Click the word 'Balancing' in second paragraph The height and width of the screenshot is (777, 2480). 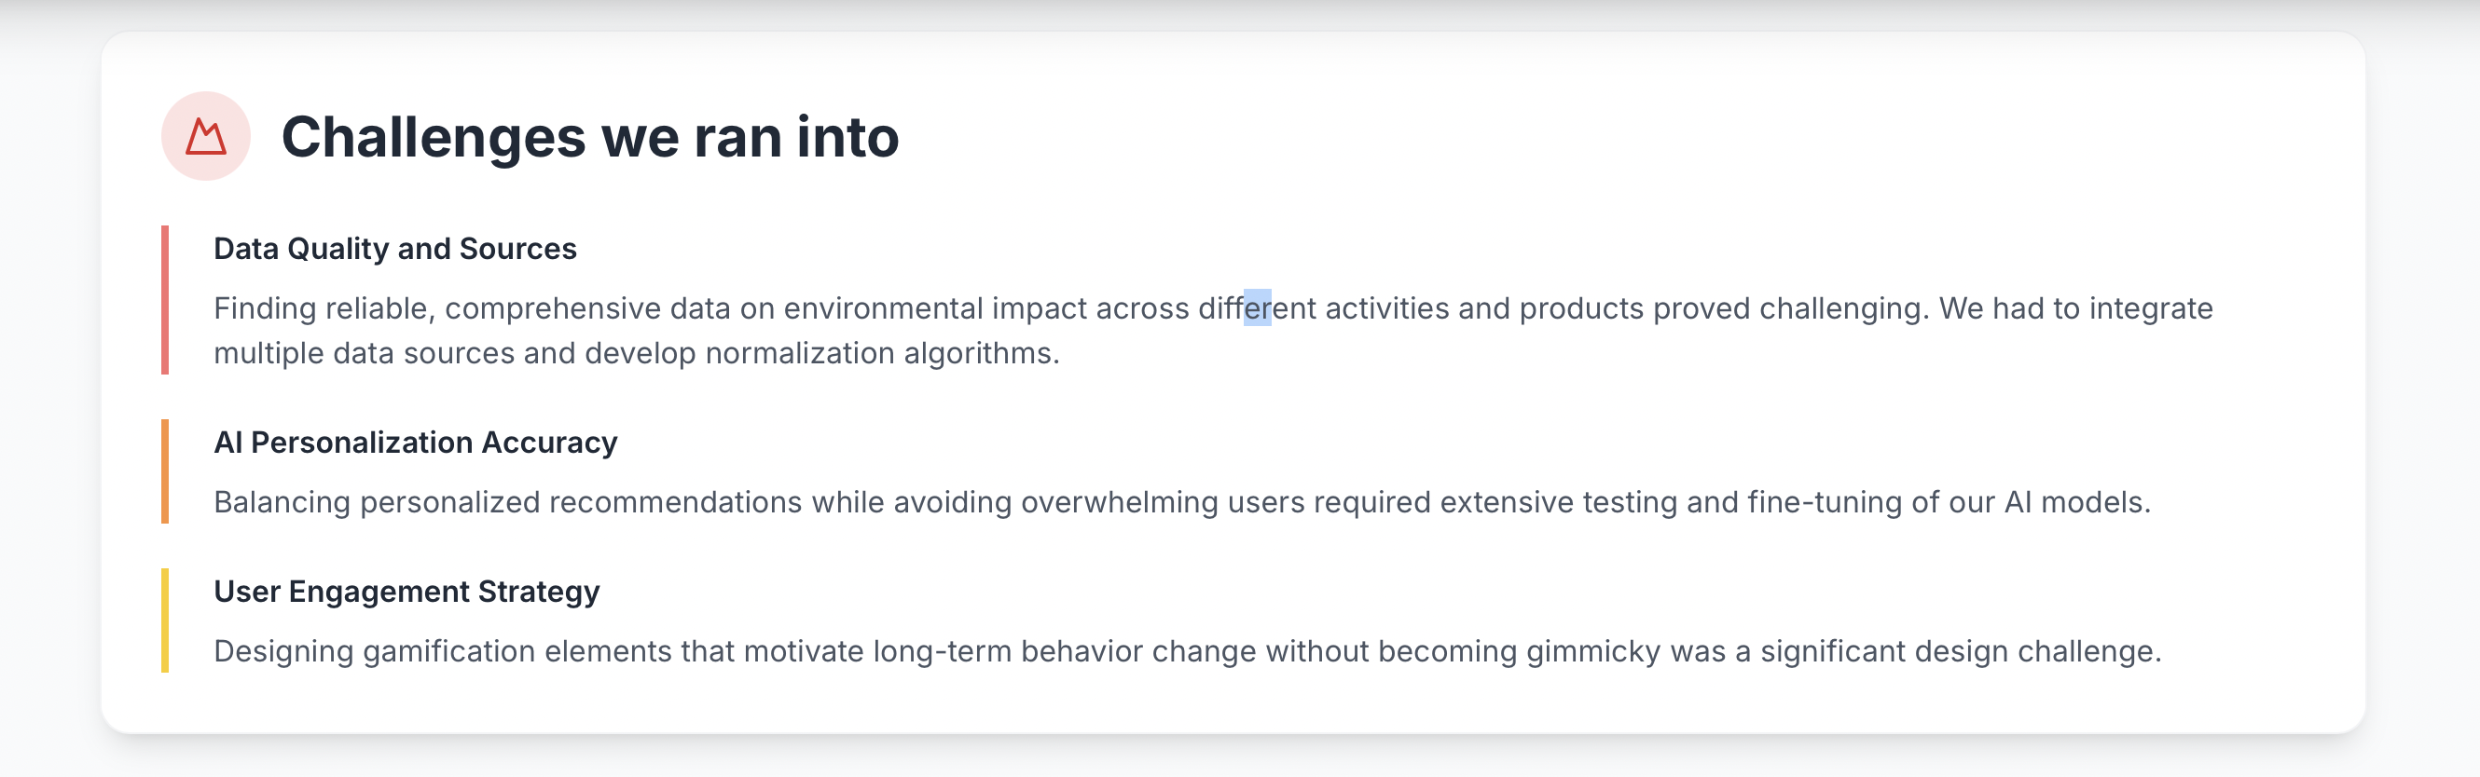[282, 502]
